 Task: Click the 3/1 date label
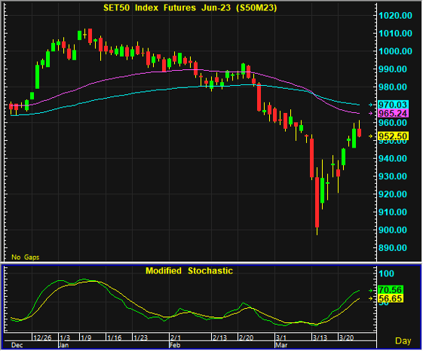(281, 337)
